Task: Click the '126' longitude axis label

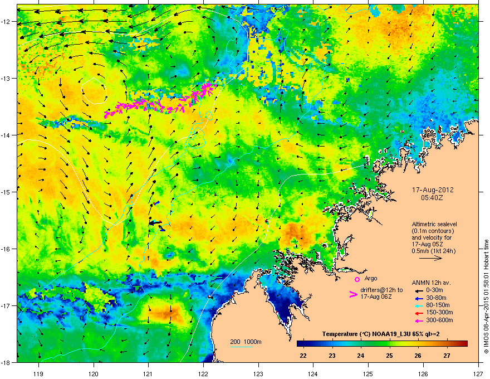Action: [x=423, y=373]
